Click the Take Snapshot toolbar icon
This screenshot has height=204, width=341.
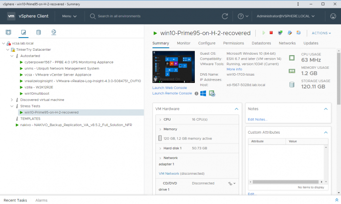coord(299,33)
